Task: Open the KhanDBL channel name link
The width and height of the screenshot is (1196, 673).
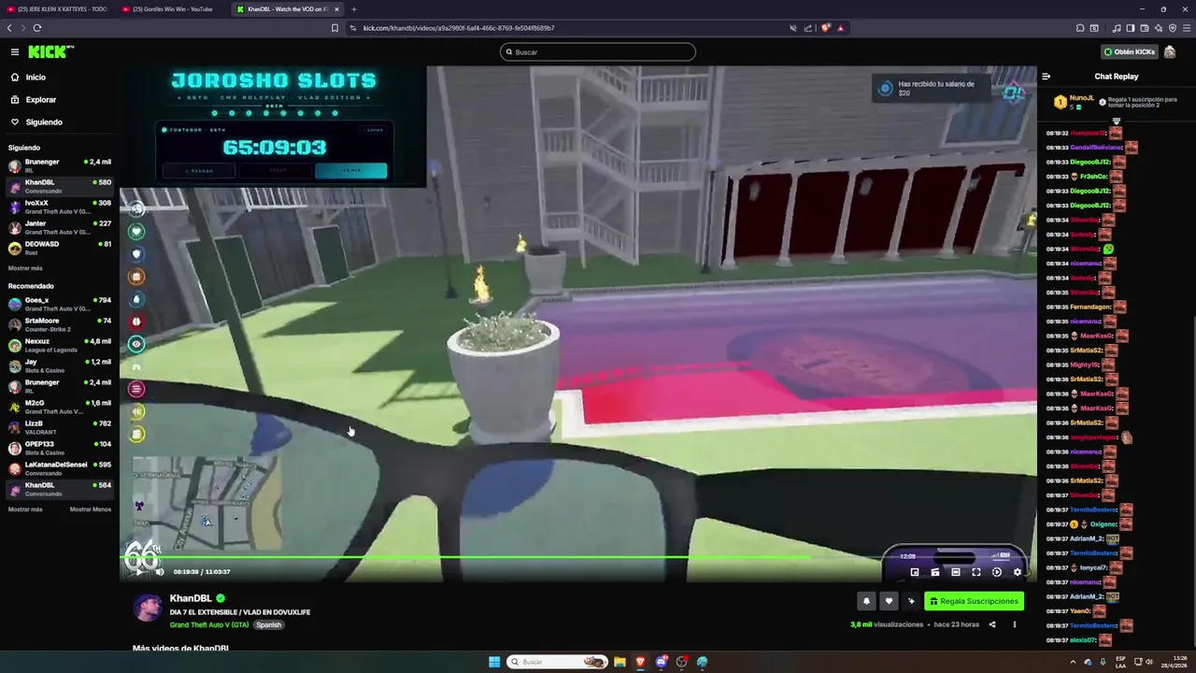Action: pos(190,598)
